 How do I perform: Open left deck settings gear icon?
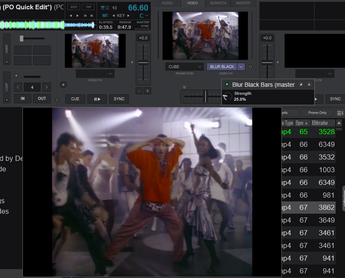(x=57, y=100)
